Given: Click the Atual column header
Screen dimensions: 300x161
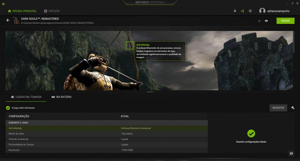Looking at the screenshot, I should click(125, 116).
